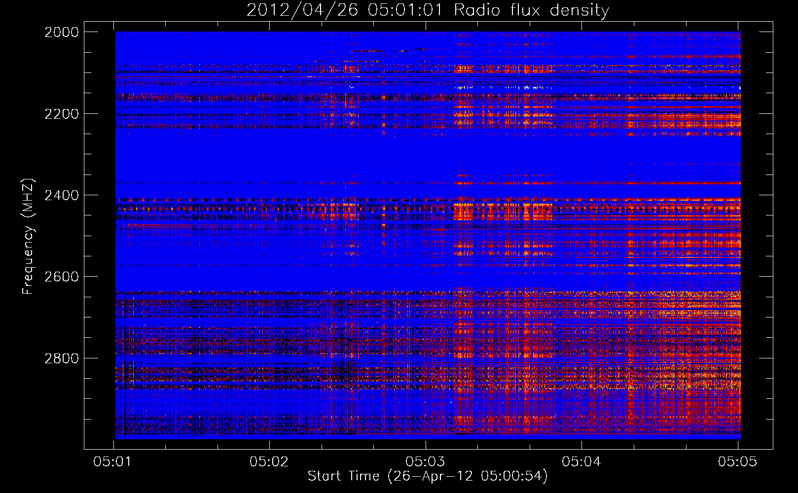Select the 2800 frequency tick label

62,358
